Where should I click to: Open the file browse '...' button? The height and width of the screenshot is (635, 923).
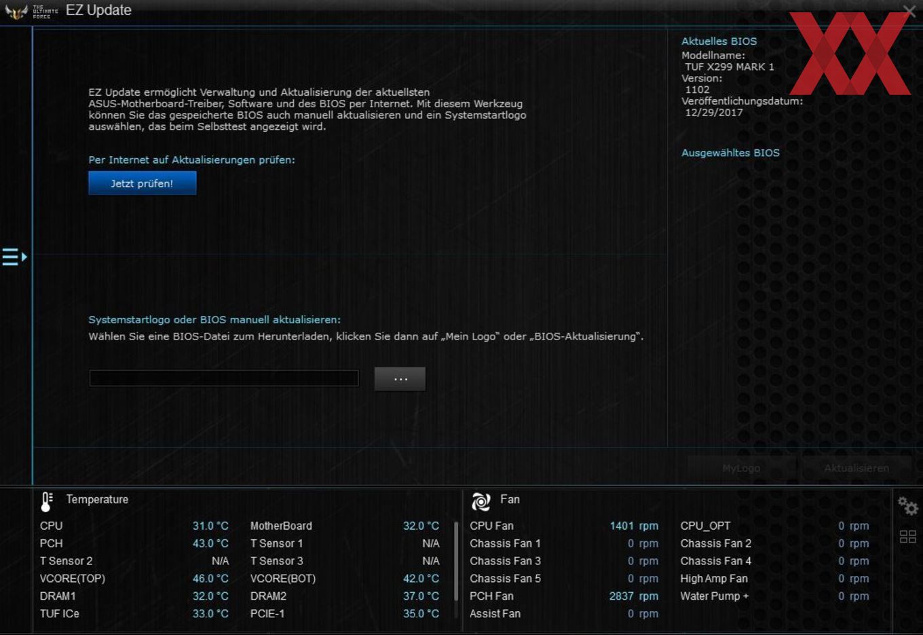(400, 379)
